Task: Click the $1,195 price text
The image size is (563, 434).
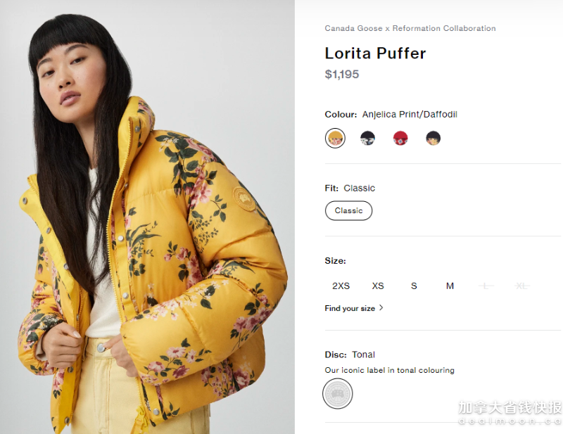Action: pyautogui.click(x=342, y=74)
